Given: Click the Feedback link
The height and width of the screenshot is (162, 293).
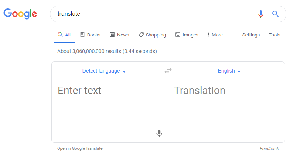Looking at the screenshot, I should [x=269, y=149].
